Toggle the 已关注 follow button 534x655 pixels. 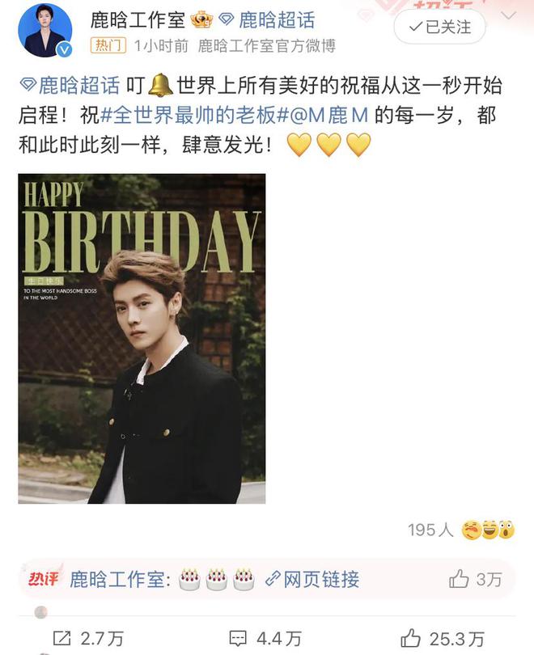click(x=439, y=27)
